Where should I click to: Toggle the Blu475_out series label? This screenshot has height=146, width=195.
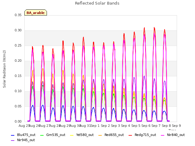26,135
